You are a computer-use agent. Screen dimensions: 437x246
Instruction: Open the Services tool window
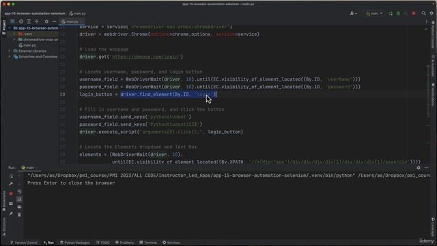[171, 243]
